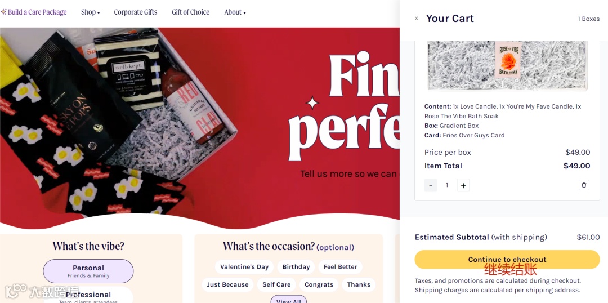
Task: Click the gift box thumbnail in cart
Action: (x=507, y=66)
